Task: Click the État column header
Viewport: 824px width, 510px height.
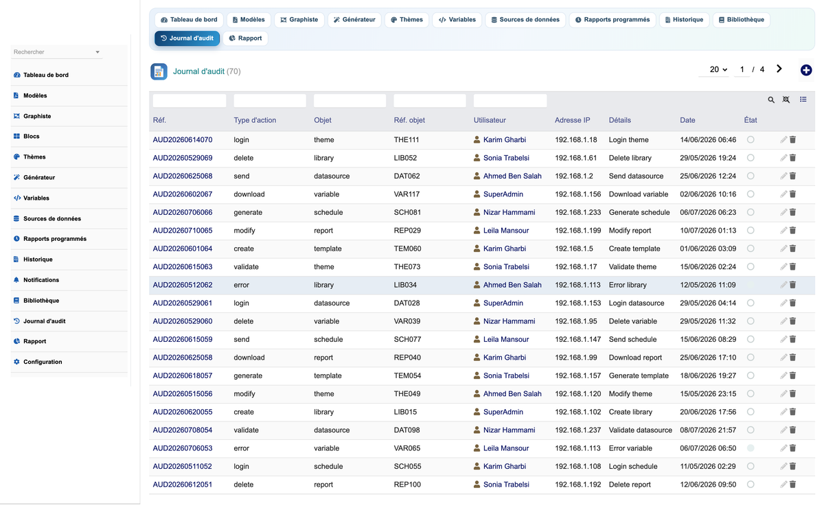Action: [751, 120]
